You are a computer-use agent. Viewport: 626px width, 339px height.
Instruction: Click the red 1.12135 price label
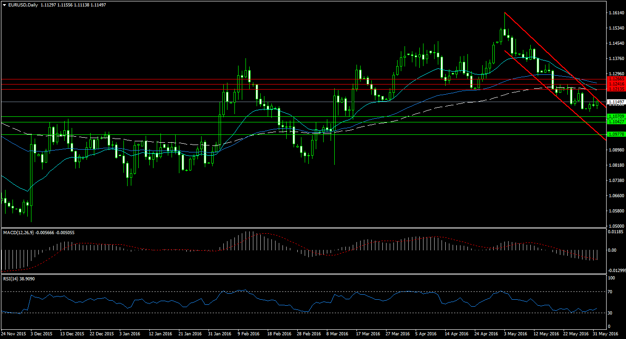point(616,89)
